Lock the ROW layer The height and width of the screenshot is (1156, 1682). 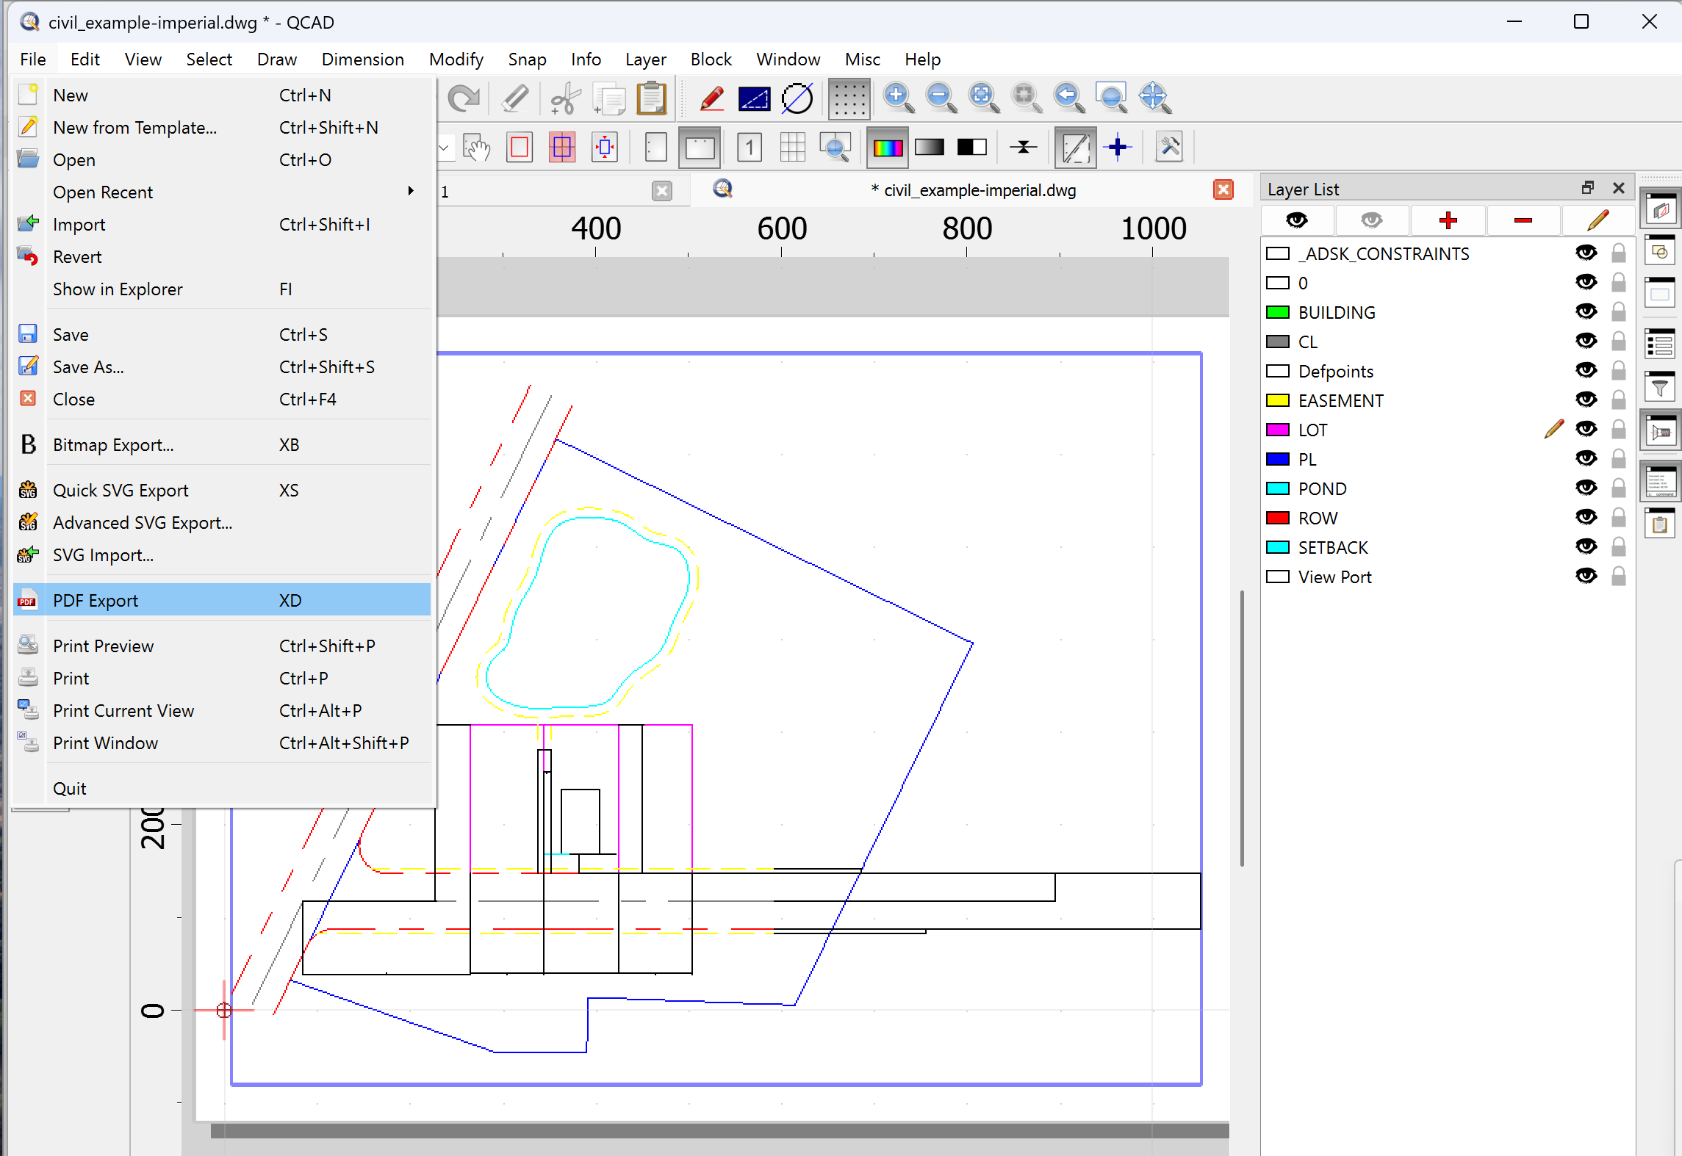pyautogui.click(x=1618, y=518)
